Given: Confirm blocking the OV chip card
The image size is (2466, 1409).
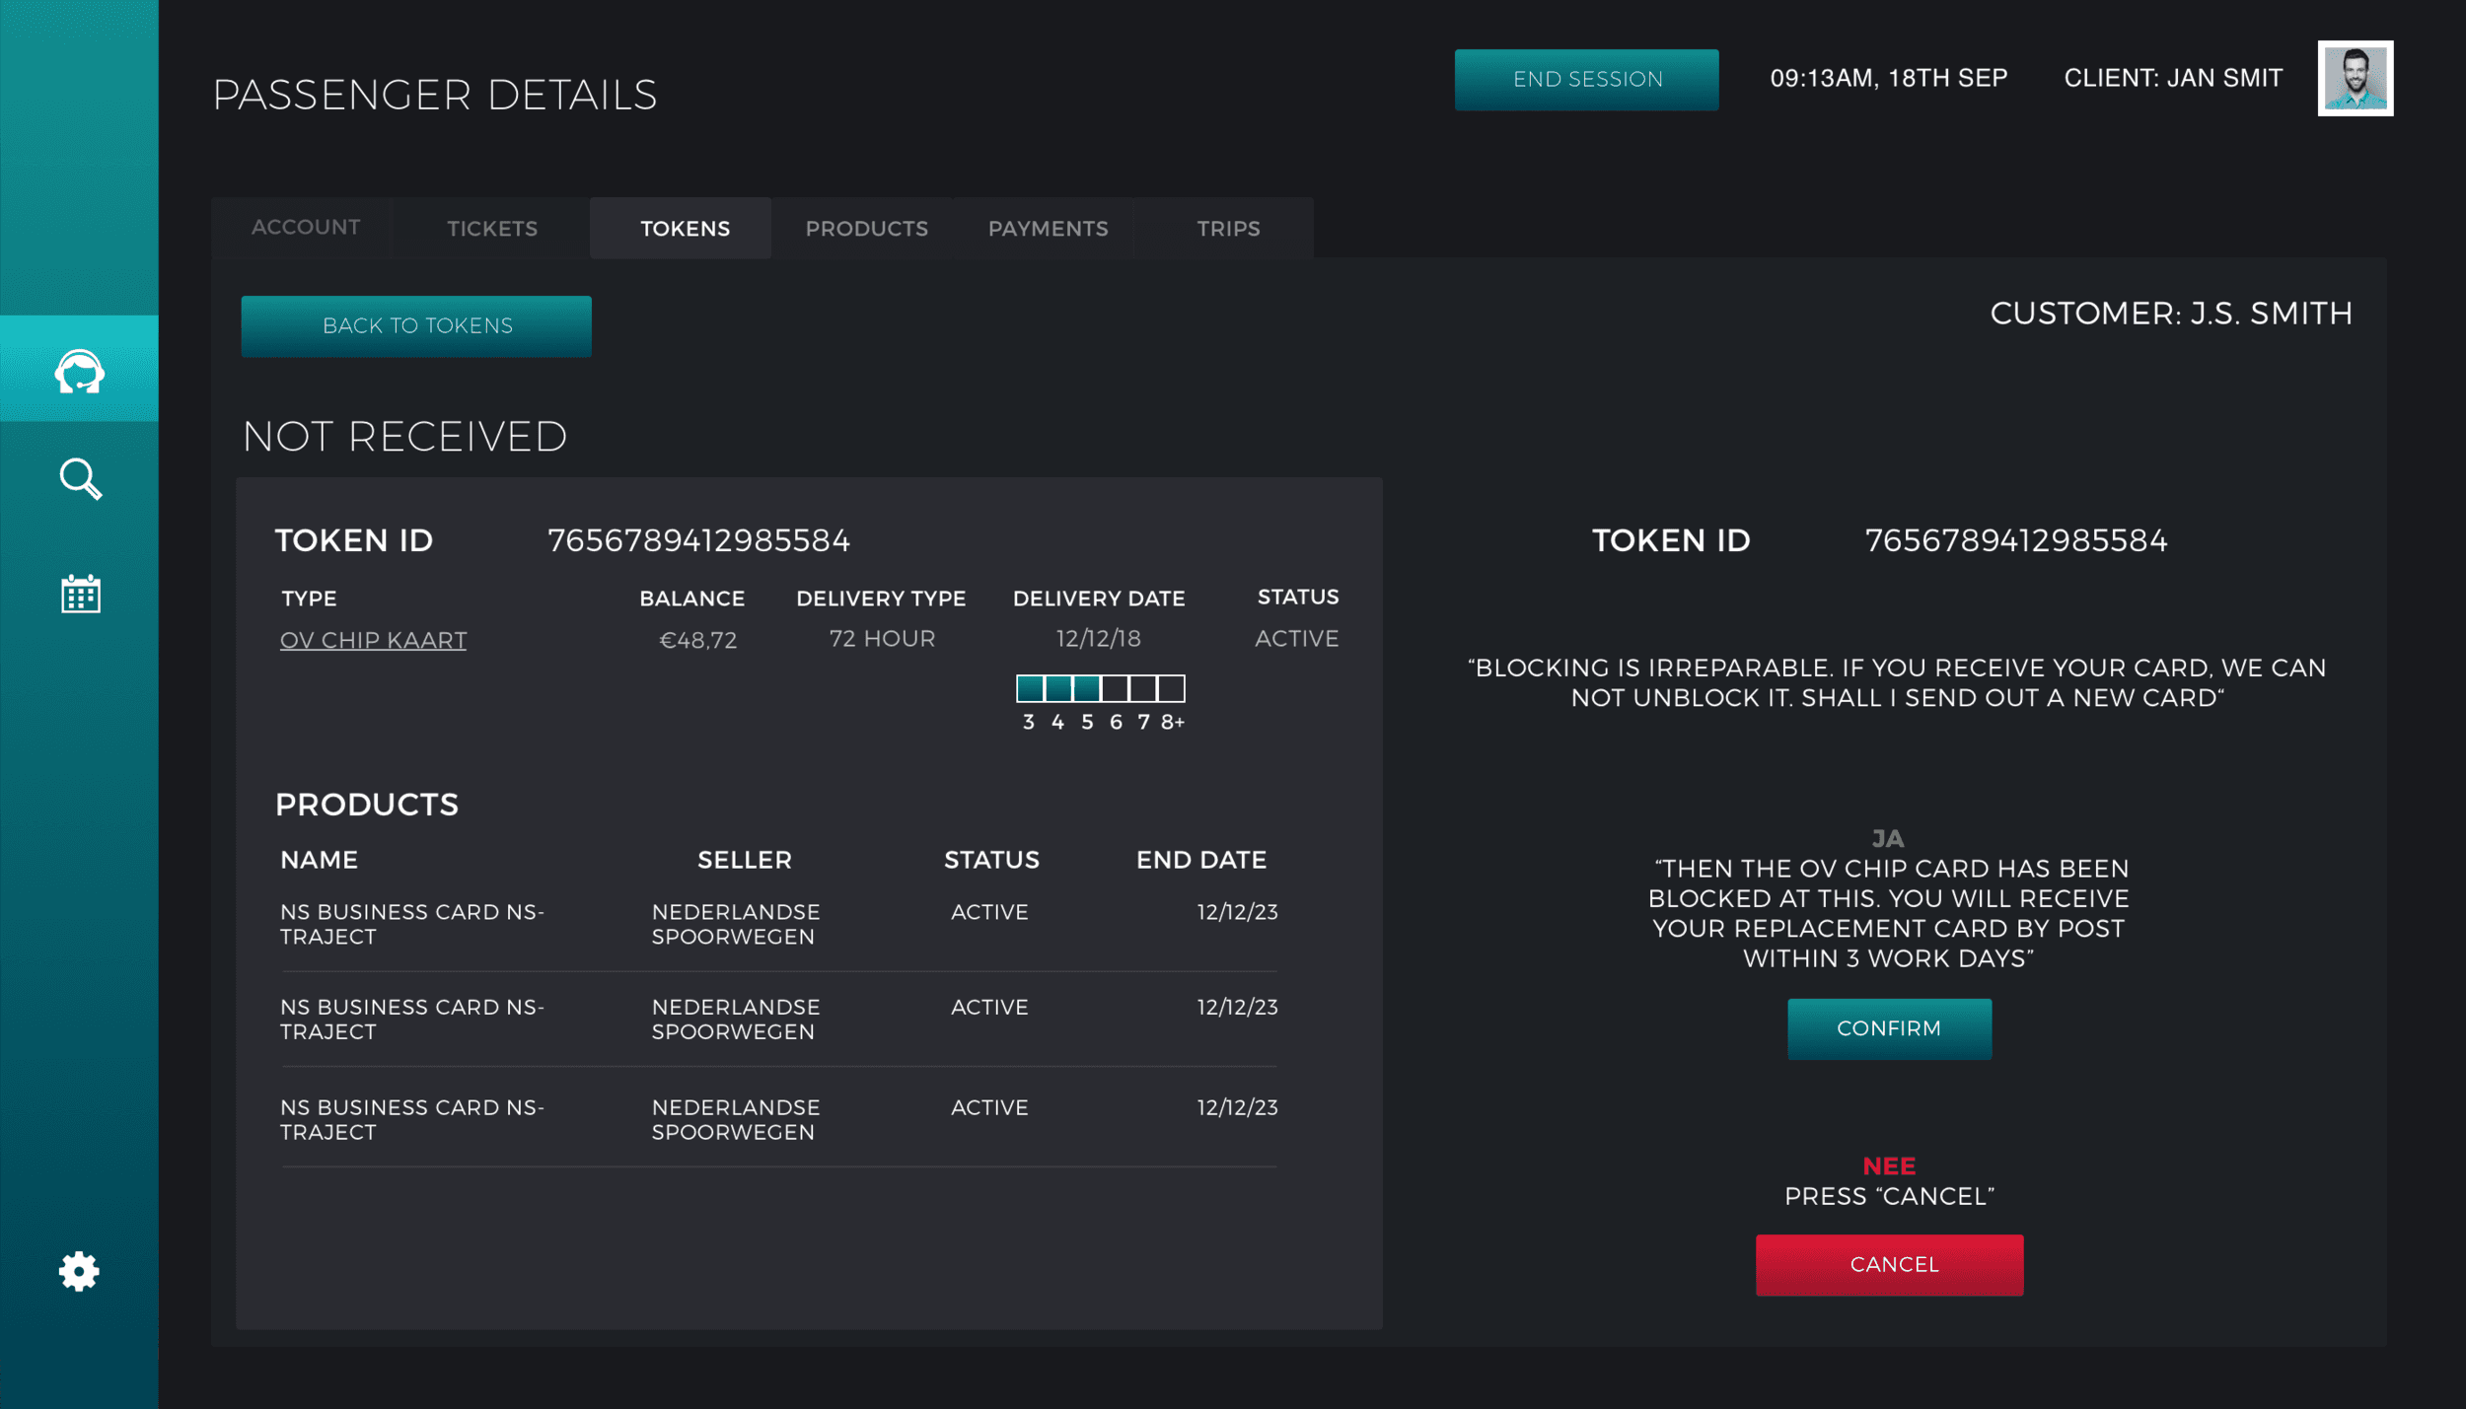Looking at the screenshot, I should click(x=1888, y=1028).
